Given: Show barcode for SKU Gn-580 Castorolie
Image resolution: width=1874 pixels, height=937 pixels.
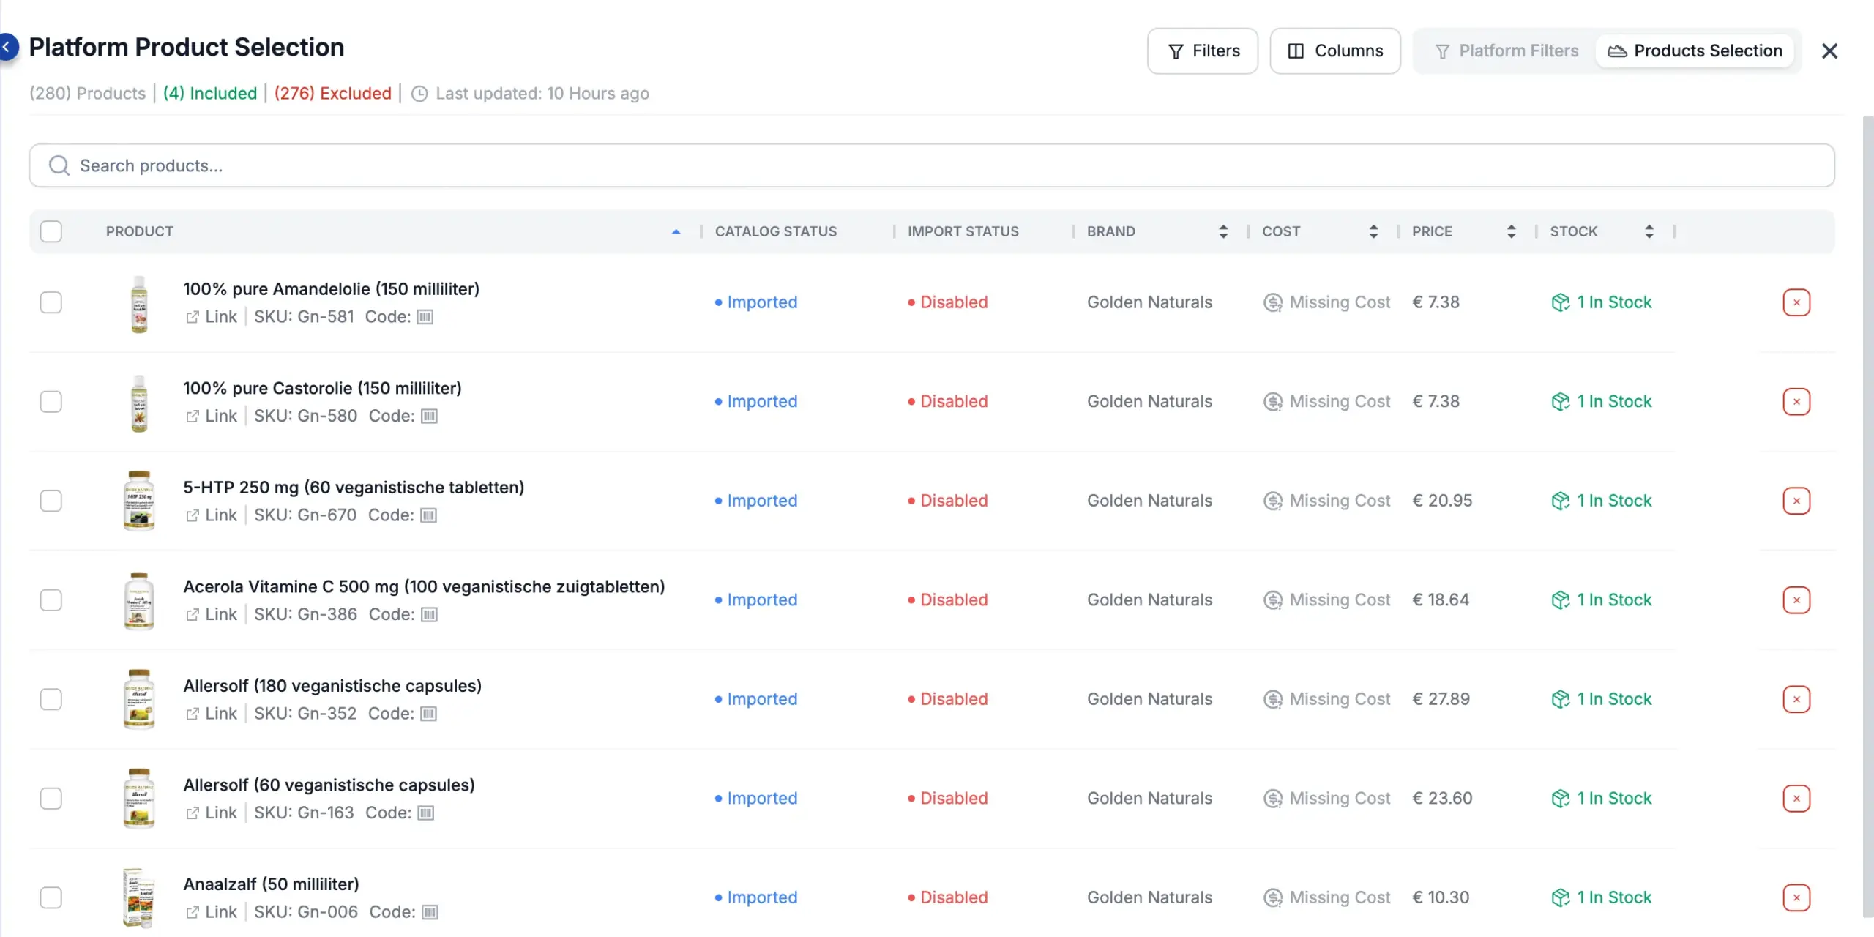Looking at the screenshot, I should pyautogui.click(x=430, y=417).
